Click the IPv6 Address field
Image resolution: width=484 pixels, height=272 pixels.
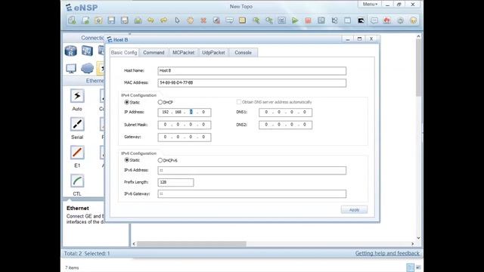(252, 170)
